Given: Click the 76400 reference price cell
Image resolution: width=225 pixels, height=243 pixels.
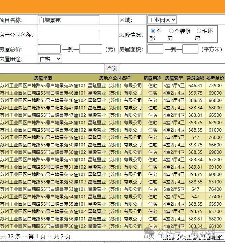Looking at the screenshot, I should [x=215, y=189].
